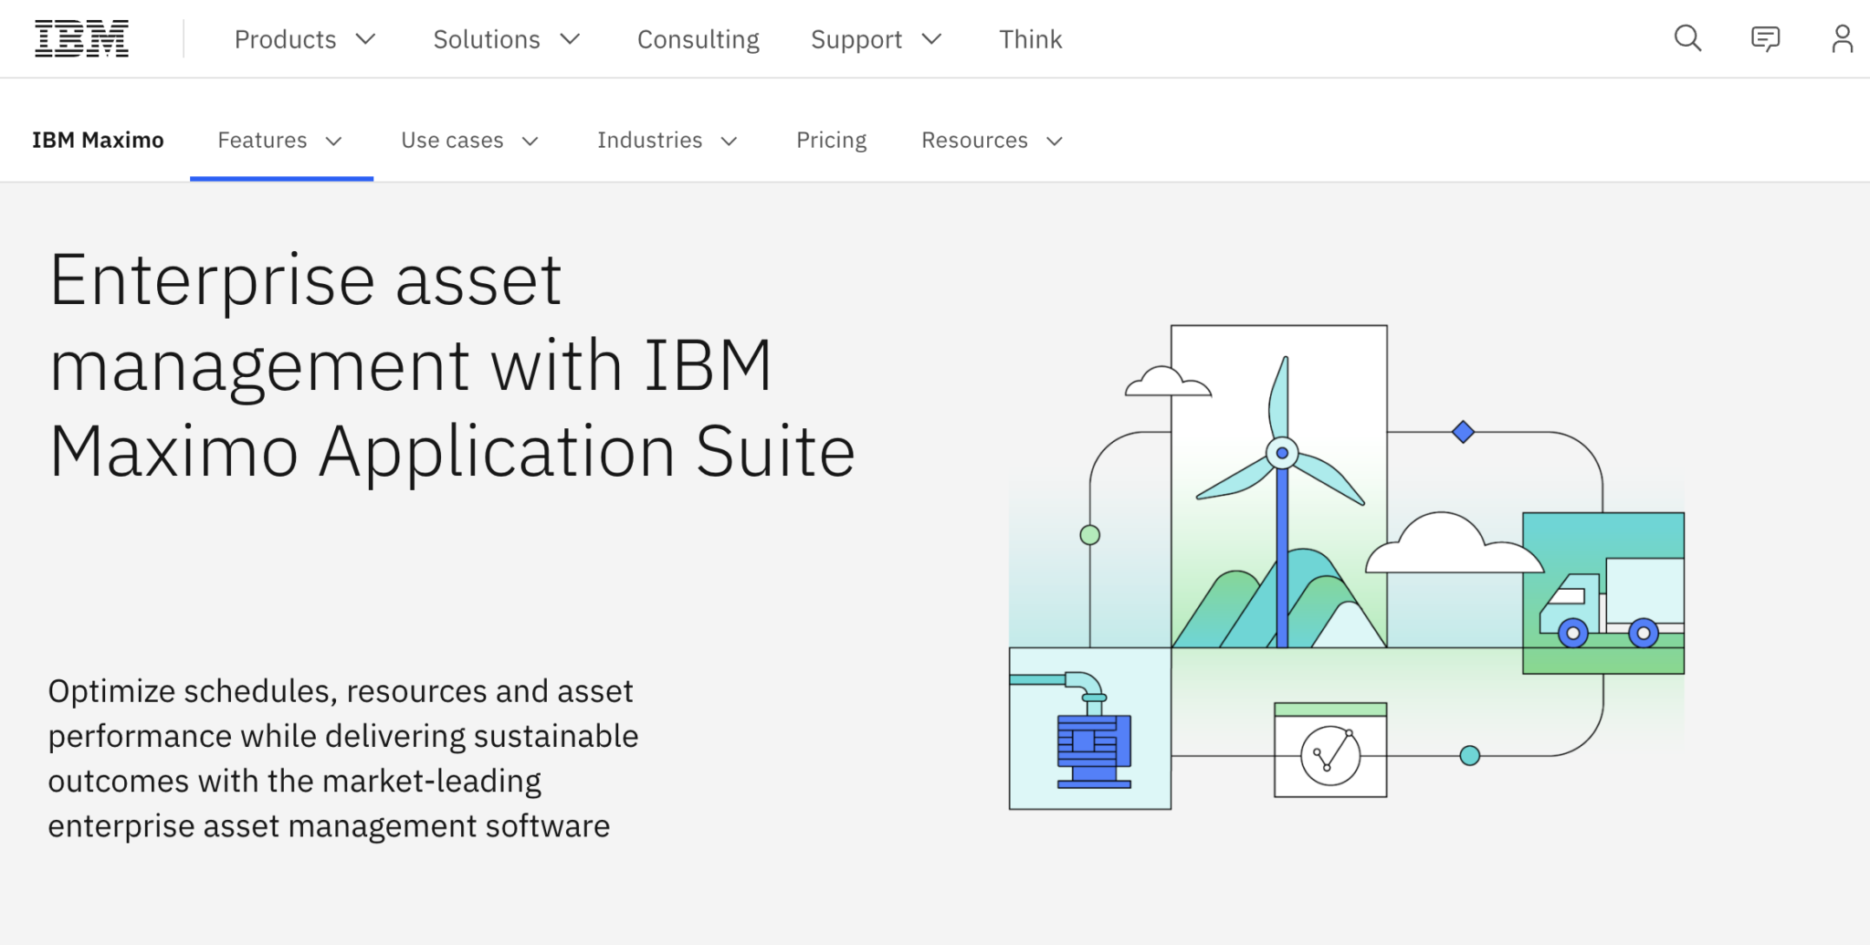Click the chevron beside Products
The width and height of the screenshot is (1870, 945).
[366, 39]
